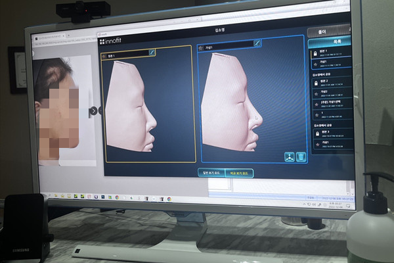Open the notification center icon in taskbar
The width and height of the screenshot is (394, 263).
[x=348, y=206]
